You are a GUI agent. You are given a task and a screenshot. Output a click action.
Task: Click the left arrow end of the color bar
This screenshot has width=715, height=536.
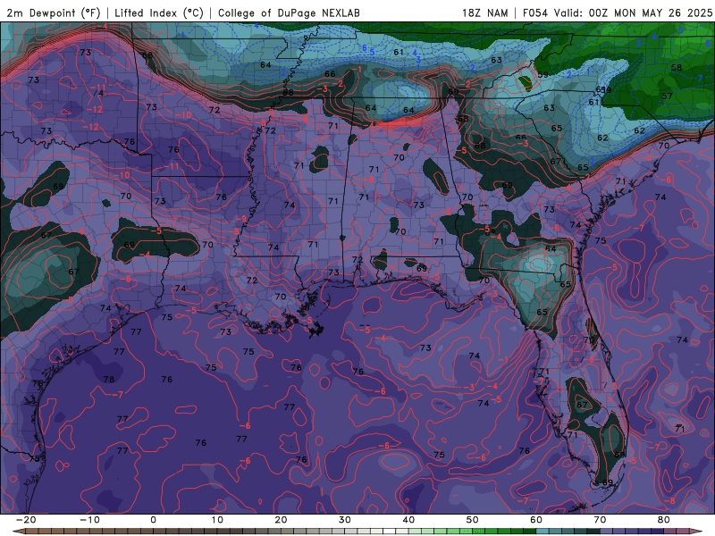(x=18, y=531)
